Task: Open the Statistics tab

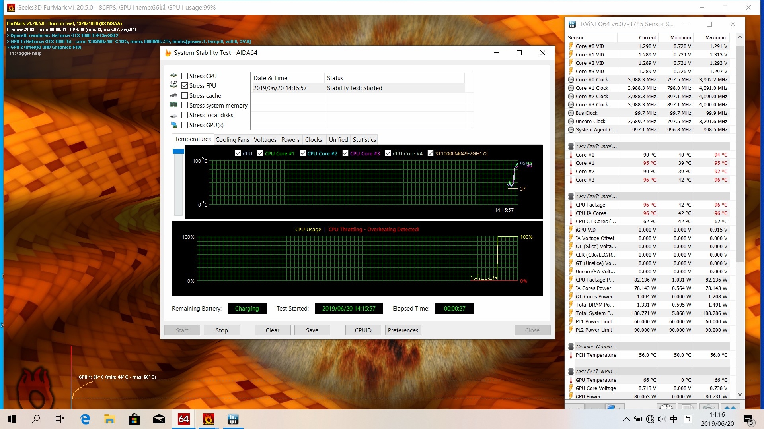Action: click(x=364, y=139)
